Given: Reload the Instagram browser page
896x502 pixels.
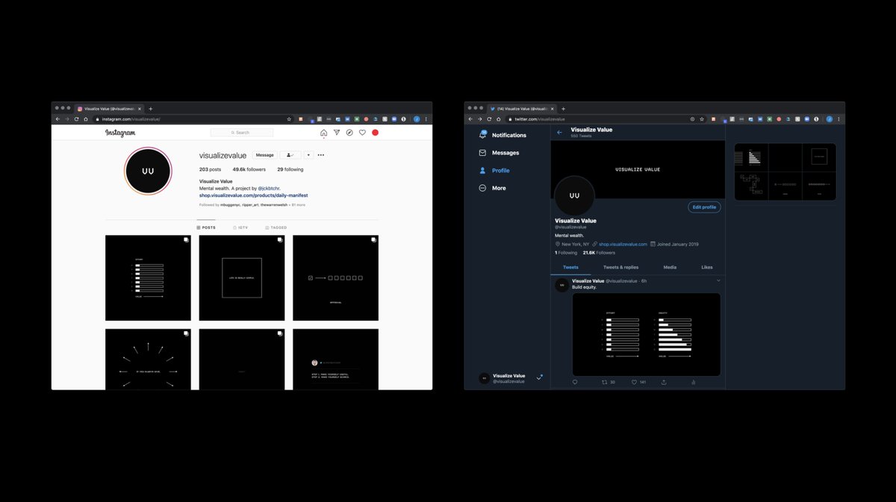Looking at the screenshot, I should (x=76, y=119).
